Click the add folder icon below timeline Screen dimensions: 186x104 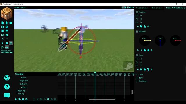[x=16, y=99]
